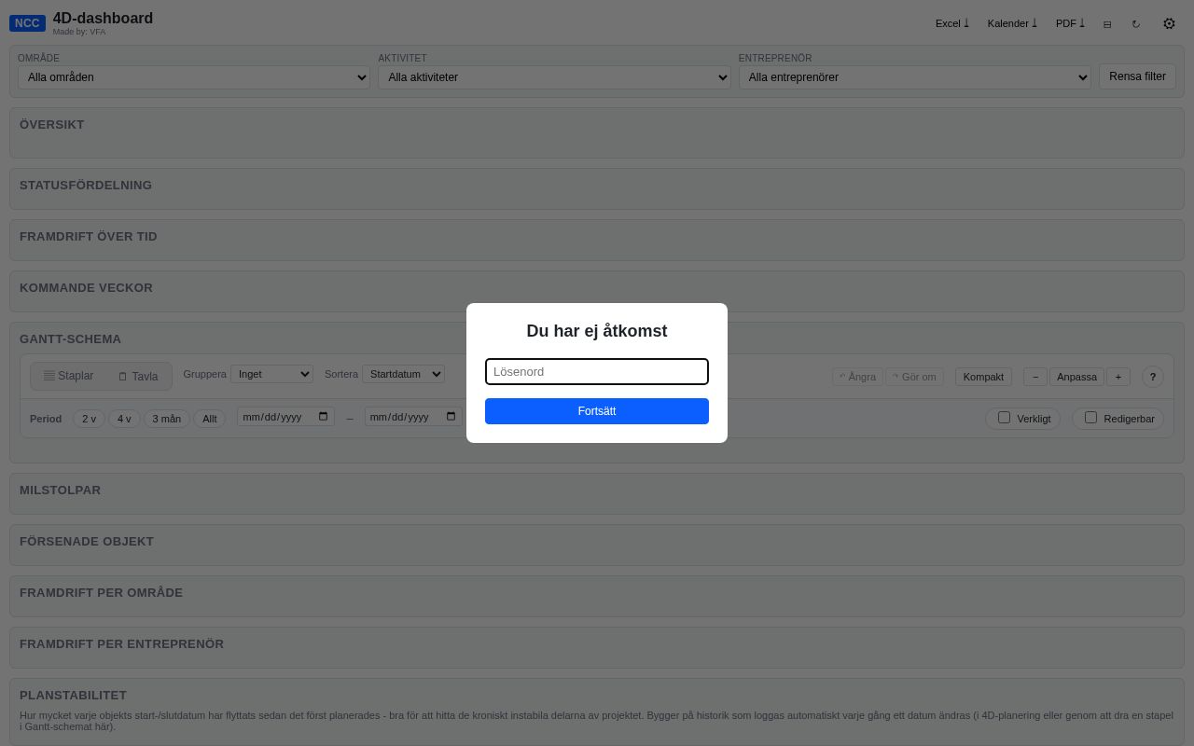Image resolution: width=1194 pixels, height=746 pixels.
Task: Open the Aktivitet filter dropdown
Action: (554, 77)
